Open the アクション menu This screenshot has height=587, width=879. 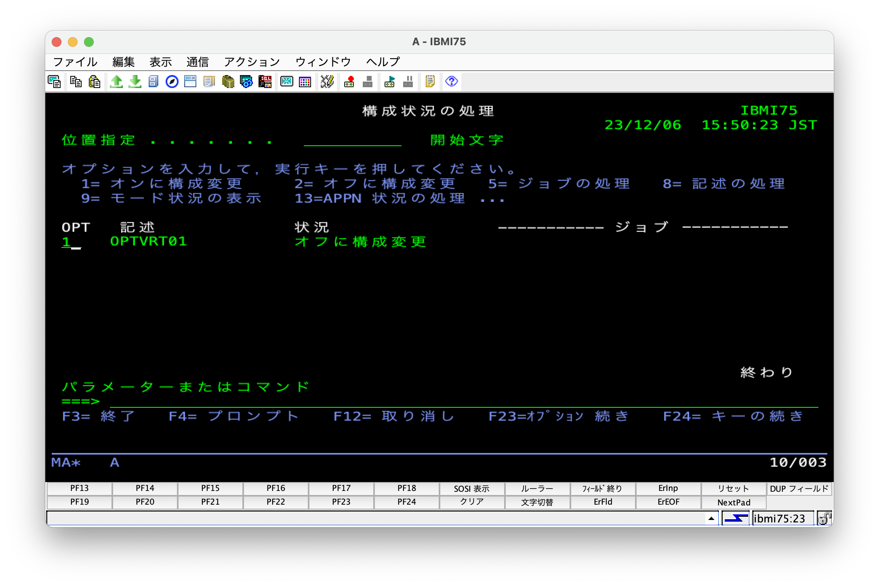[x=252, y=62]
